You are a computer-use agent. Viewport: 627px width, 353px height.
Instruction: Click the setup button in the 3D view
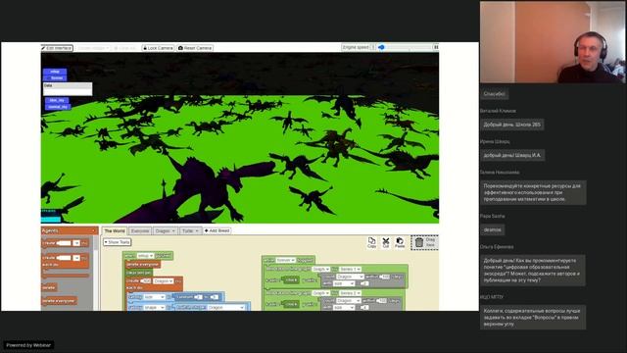tap(55, 72)
